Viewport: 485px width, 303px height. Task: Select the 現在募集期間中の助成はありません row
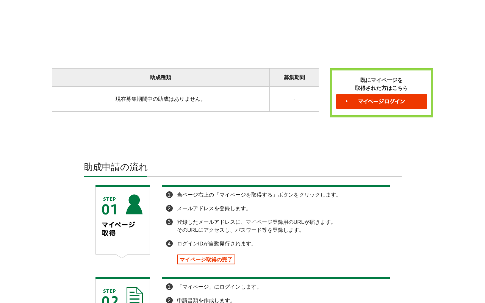point(185,99)
